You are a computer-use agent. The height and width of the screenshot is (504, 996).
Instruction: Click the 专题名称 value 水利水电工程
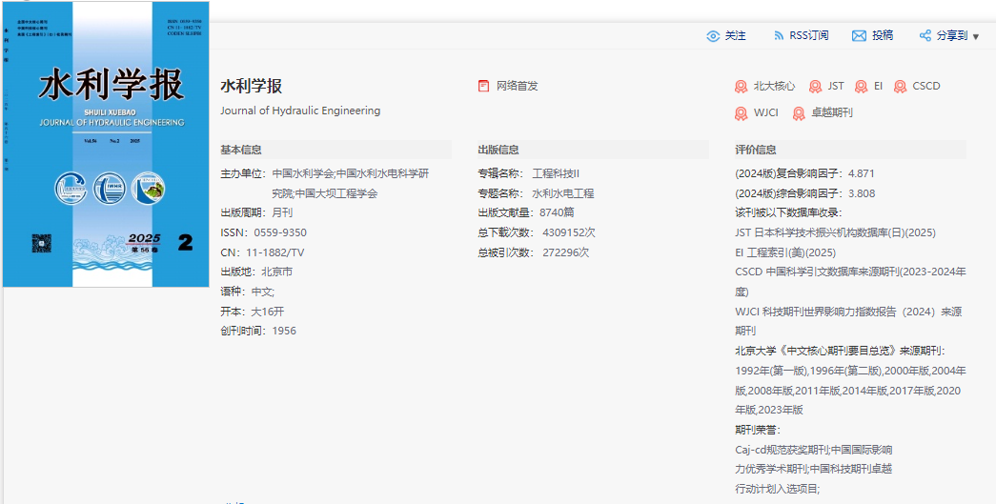tap(562, 193)
